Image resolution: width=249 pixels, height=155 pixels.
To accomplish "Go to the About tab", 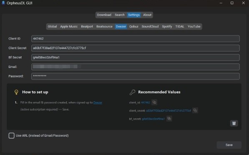I will pos(147,15).
